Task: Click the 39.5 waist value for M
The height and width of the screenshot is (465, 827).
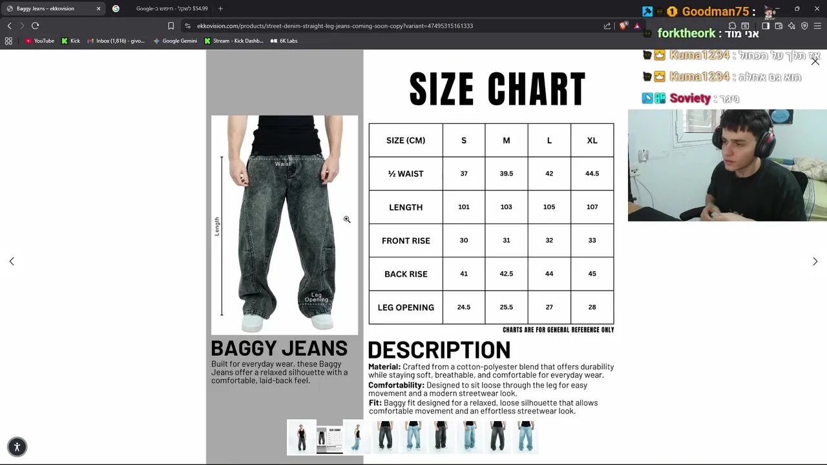Action: tap(507, 174)
